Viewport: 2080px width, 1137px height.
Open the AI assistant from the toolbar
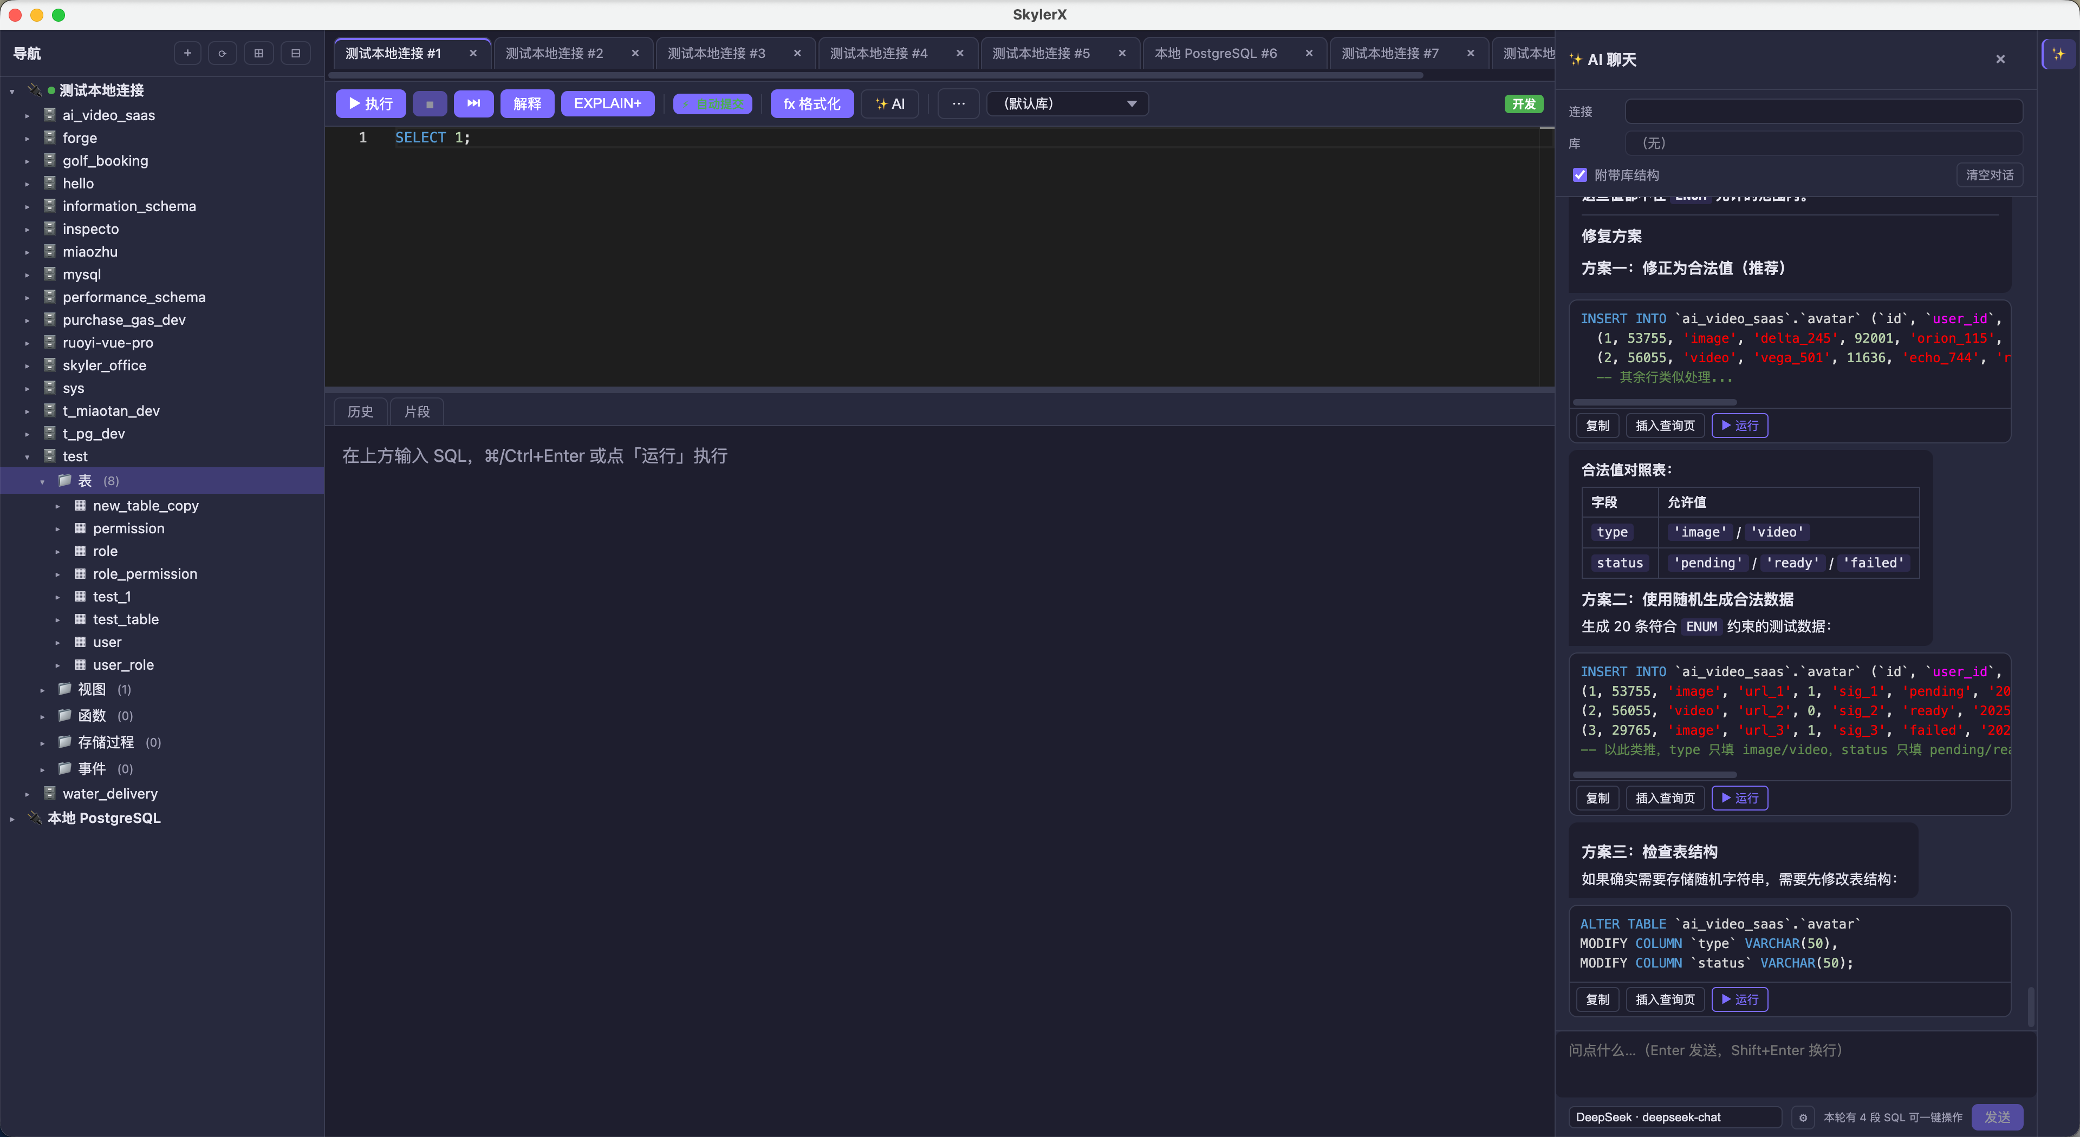pyautogui.click(x=890, y=103)
